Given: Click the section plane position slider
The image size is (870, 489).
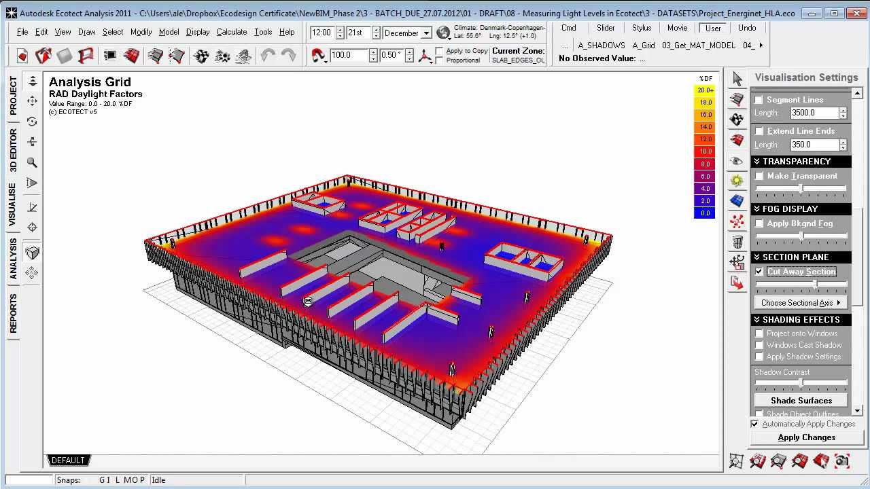Looking at the screenshot, I should pos(801,284).
